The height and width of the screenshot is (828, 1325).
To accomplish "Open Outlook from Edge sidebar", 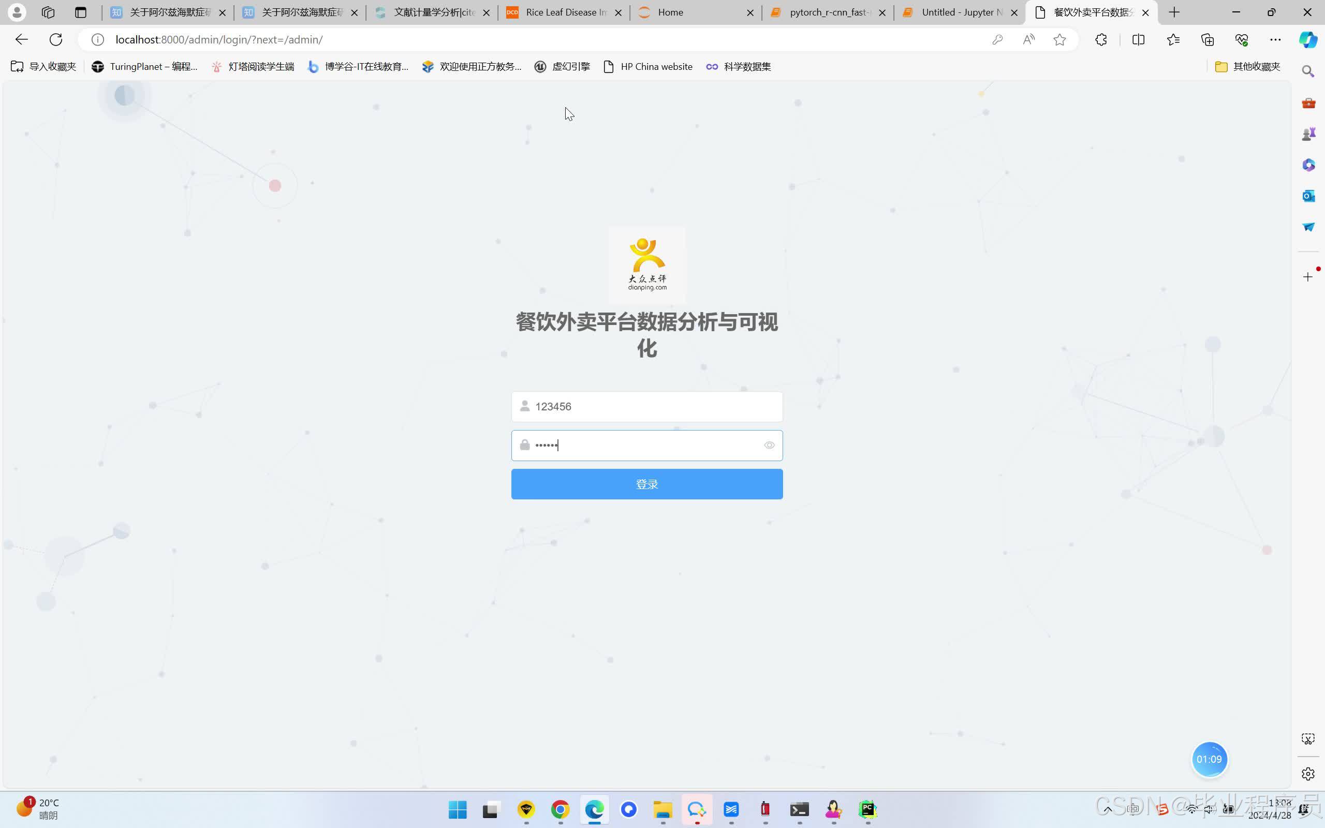I will pyautogui.click(x=1308, y=196).
